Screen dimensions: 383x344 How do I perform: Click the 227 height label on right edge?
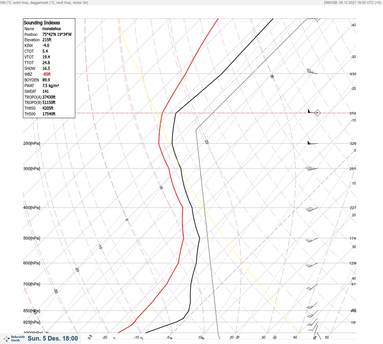click(x=353, y=208)
